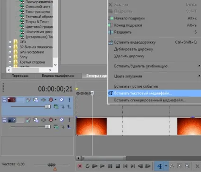The image size is (201, 172).
Task: Open edit tool dropdown arrow
Action: (x=166, y=166)
